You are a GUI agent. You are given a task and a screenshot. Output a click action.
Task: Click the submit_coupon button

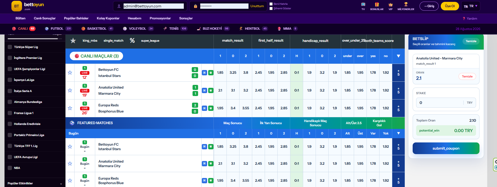(x=446, y=148)
